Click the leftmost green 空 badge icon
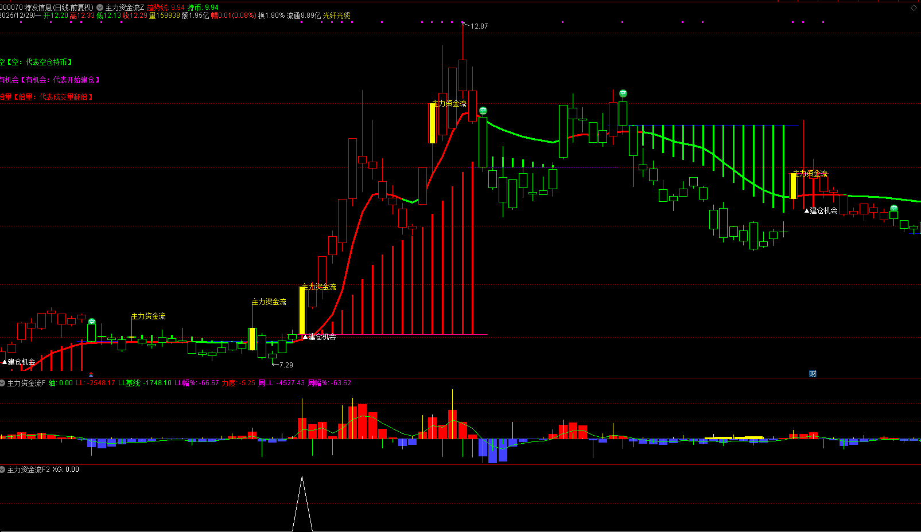The height and width of the screenshot is (532, 921). point(92,322)
